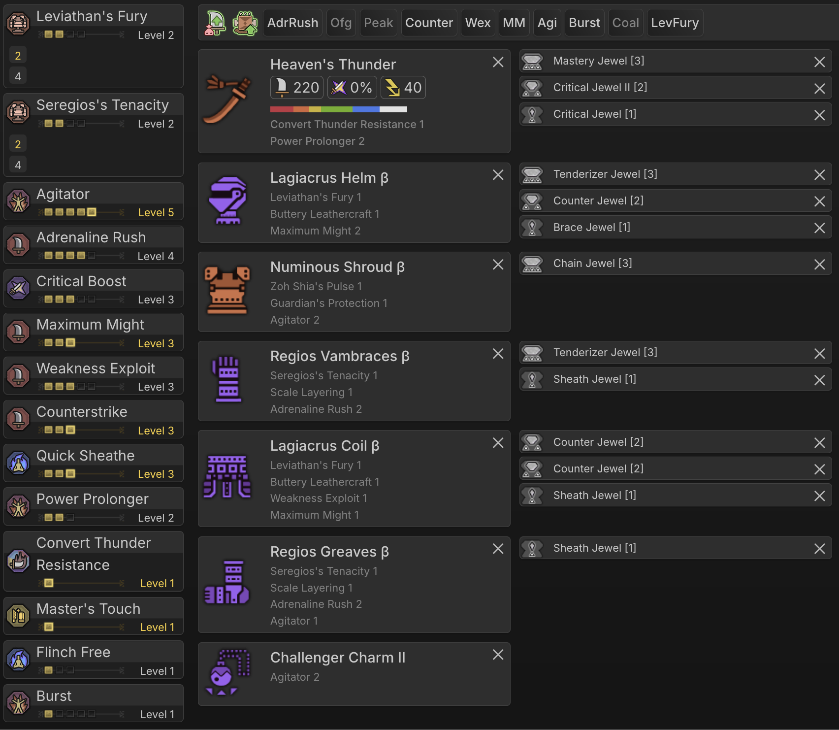Click the Weakness Exploit skill icon
The width and height of the screenshot is (839, 730).
18,375
